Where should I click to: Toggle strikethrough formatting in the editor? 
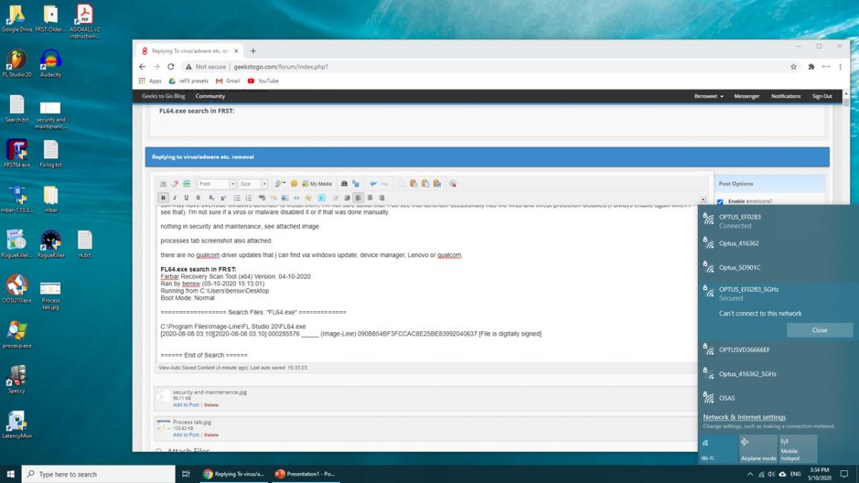tap(198, 197)
